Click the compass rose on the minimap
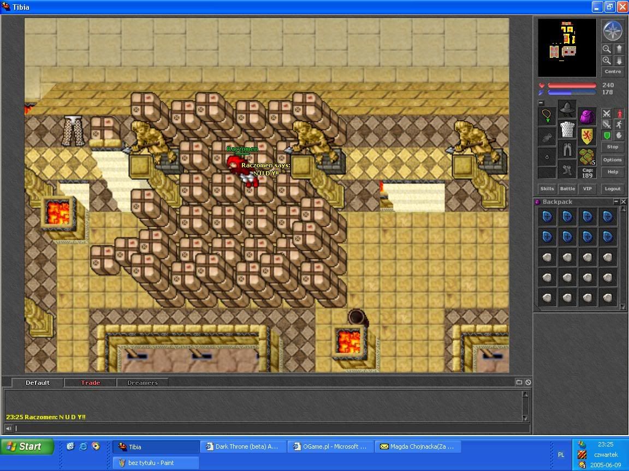This screenshot has width=629, height=471. [x=613, y=31]
